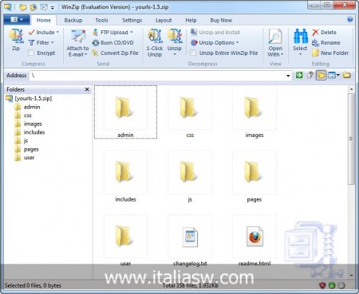Image resolution: width=359 pixels, height=294 pixels.
Task: Click the Buy Now tab
Action: [221, 20]
